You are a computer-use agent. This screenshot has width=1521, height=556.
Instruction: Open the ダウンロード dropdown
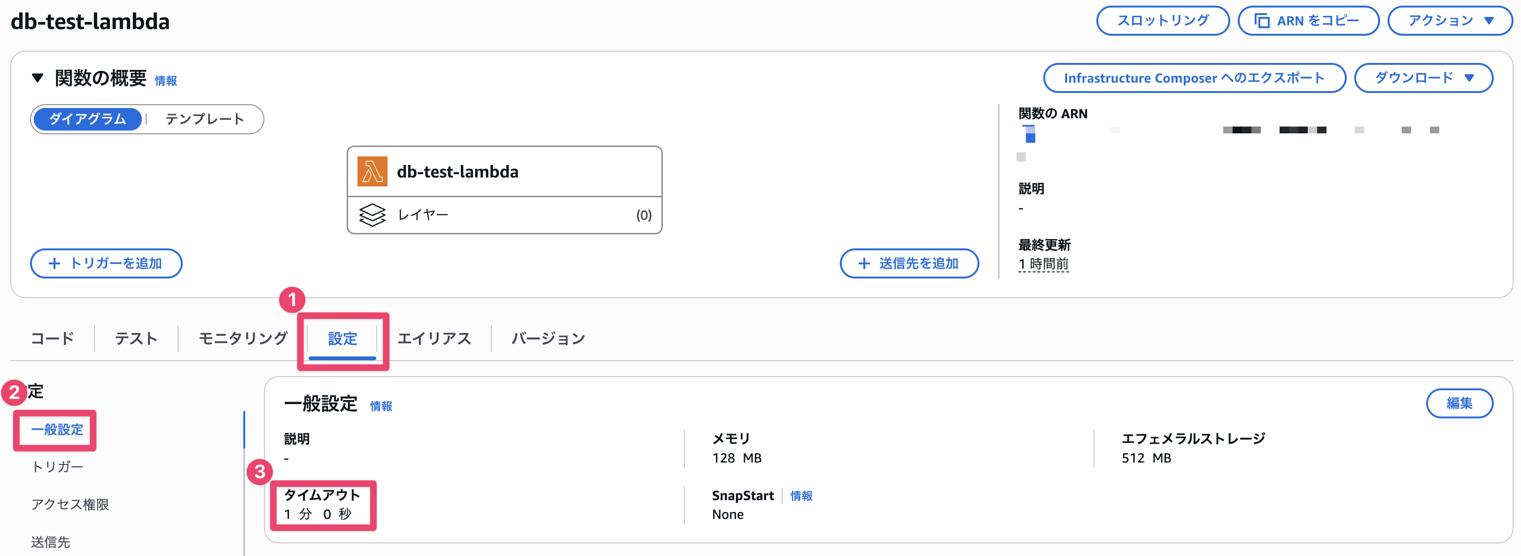pyautogui.click(x=1424, y=78)
